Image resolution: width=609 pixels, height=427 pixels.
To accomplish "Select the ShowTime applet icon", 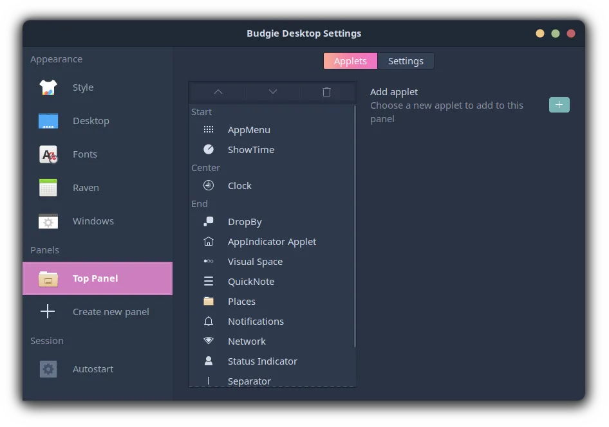I will tap(209, 150).
